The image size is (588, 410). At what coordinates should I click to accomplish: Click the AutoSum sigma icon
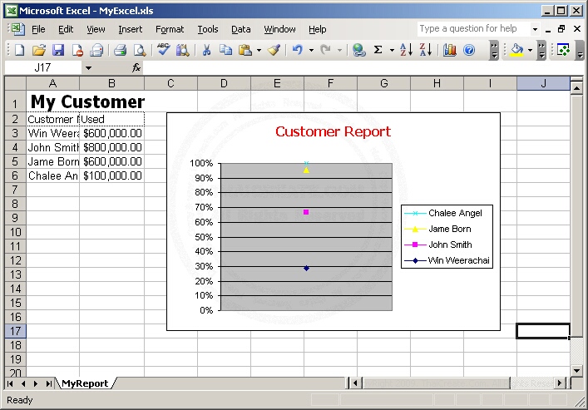click(x=378, y=50)
